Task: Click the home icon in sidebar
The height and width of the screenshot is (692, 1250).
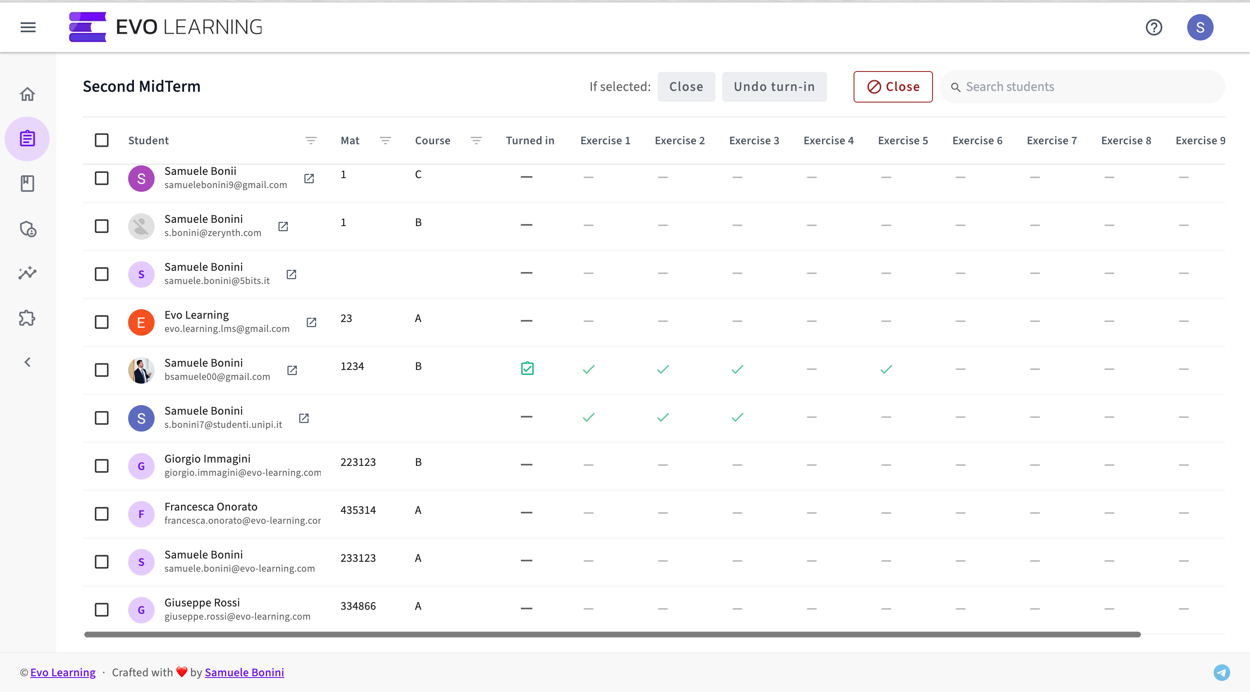Action: 28,94
